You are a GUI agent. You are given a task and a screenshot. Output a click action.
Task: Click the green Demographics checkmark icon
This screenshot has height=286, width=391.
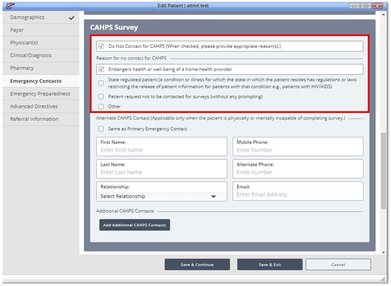tap(71, 18)
